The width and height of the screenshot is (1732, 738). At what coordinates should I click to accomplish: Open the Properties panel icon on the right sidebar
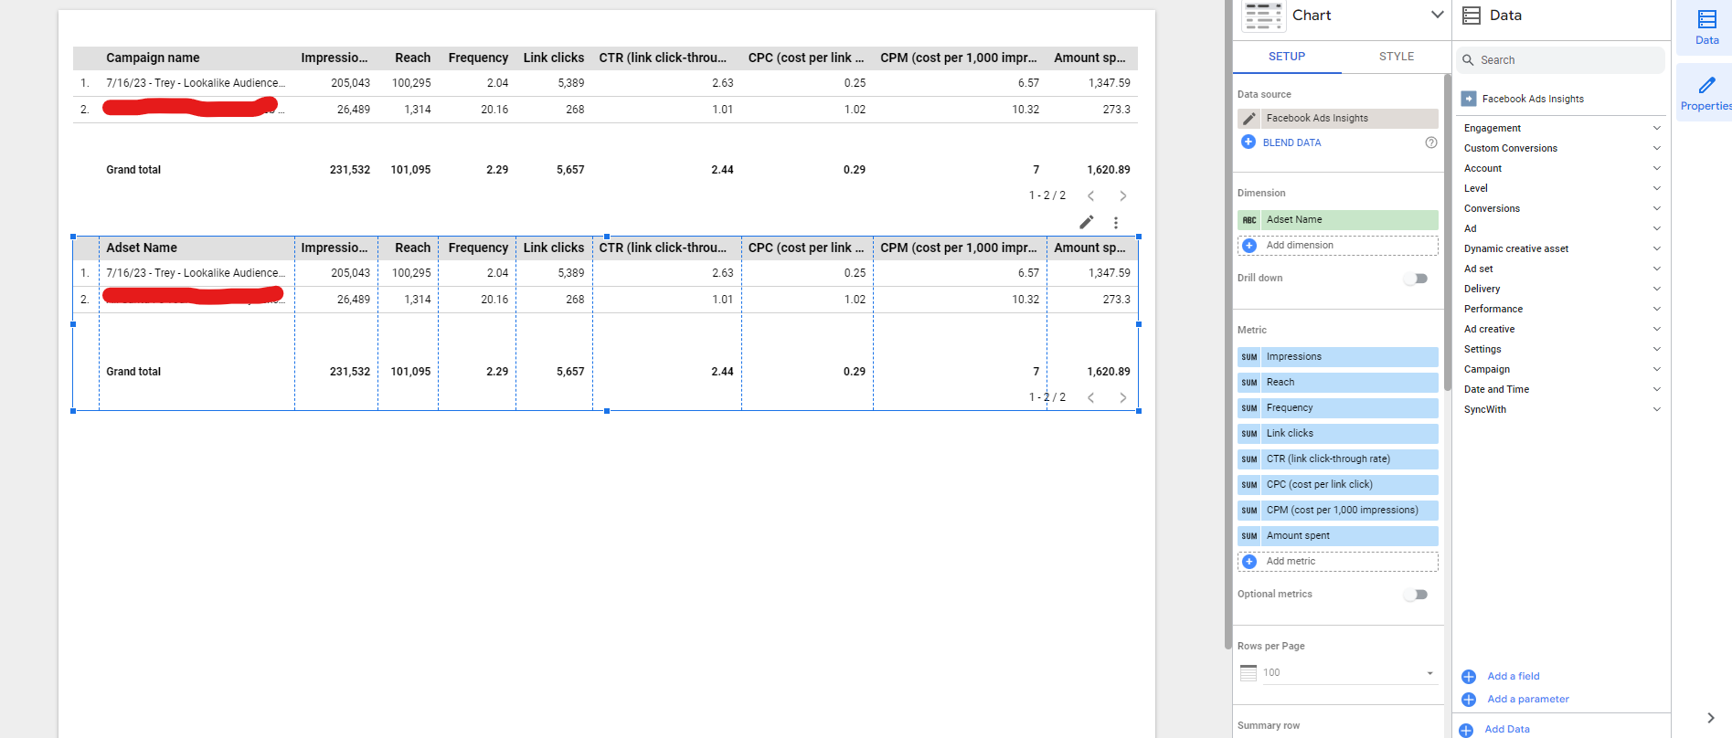tap(1705, 93)
